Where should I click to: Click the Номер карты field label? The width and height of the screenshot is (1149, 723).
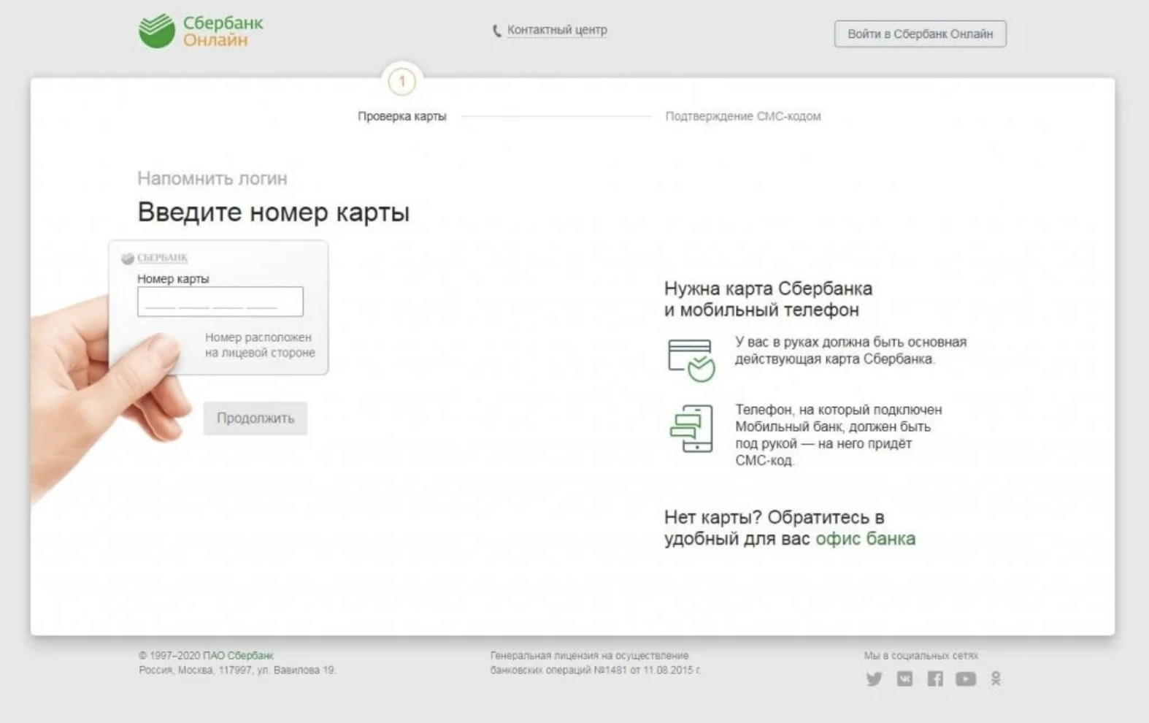tap(173, 279)
